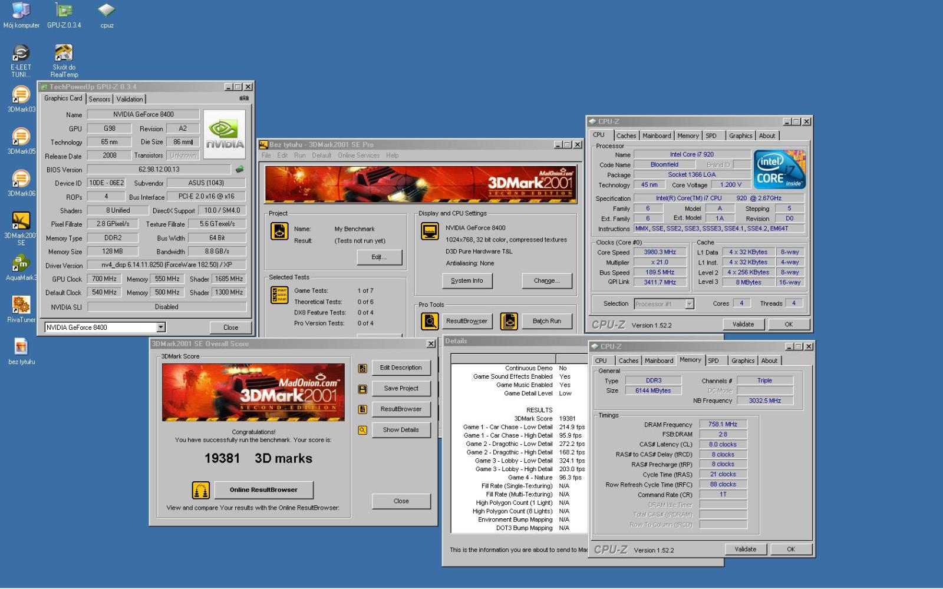Click Show Details button

[x=401, y=430]
